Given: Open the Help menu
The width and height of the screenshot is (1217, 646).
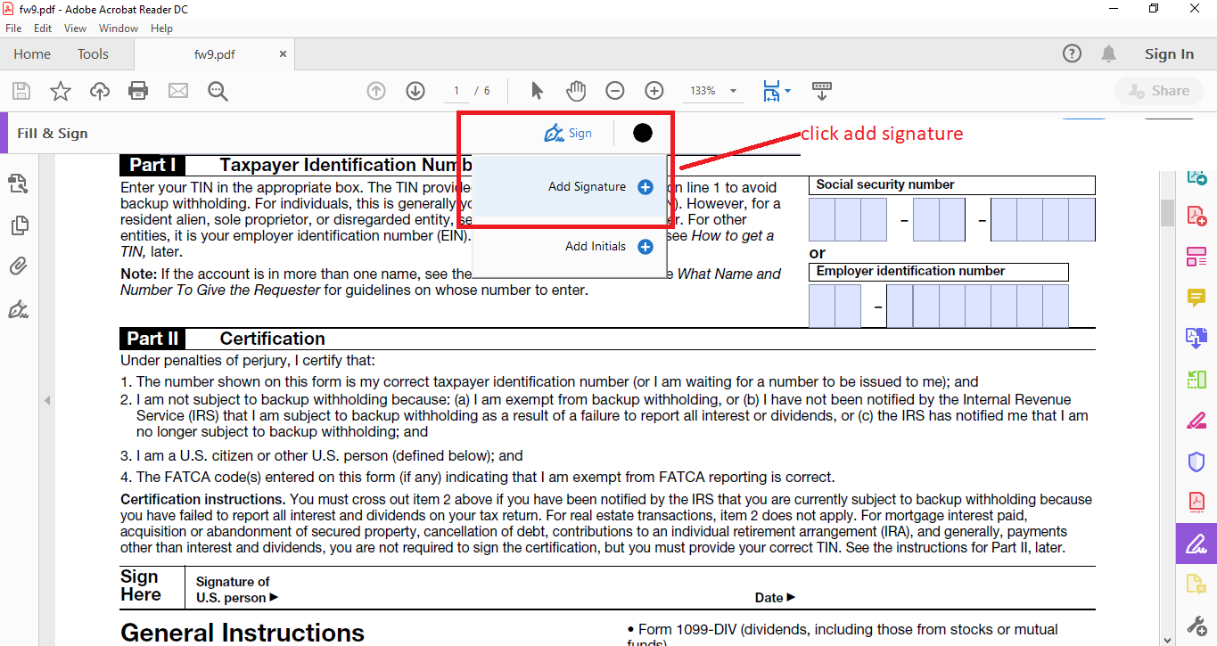Looking at the screenshot, I should click(161, 29).
